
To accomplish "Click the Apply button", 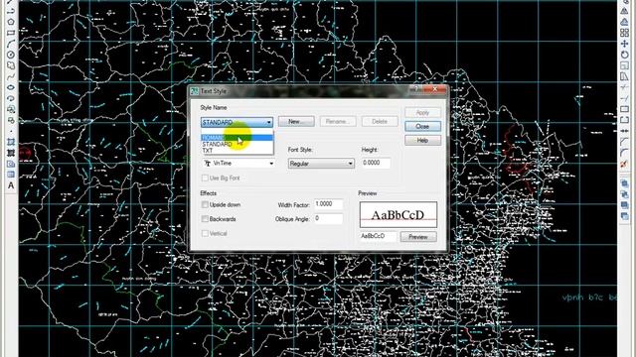I will (422, 112).
